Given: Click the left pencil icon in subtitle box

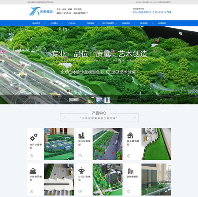Looking at the screenshot, I should [64, 118].
